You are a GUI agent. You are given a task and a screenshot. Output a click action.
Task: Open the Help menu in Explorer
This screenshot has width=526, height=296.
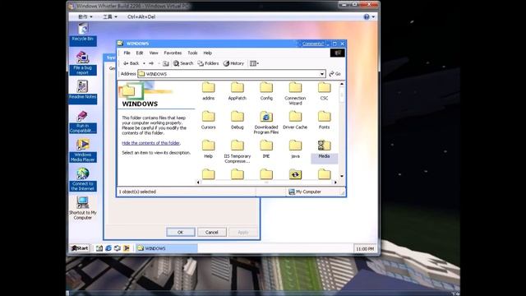click(x=208, y=53)
